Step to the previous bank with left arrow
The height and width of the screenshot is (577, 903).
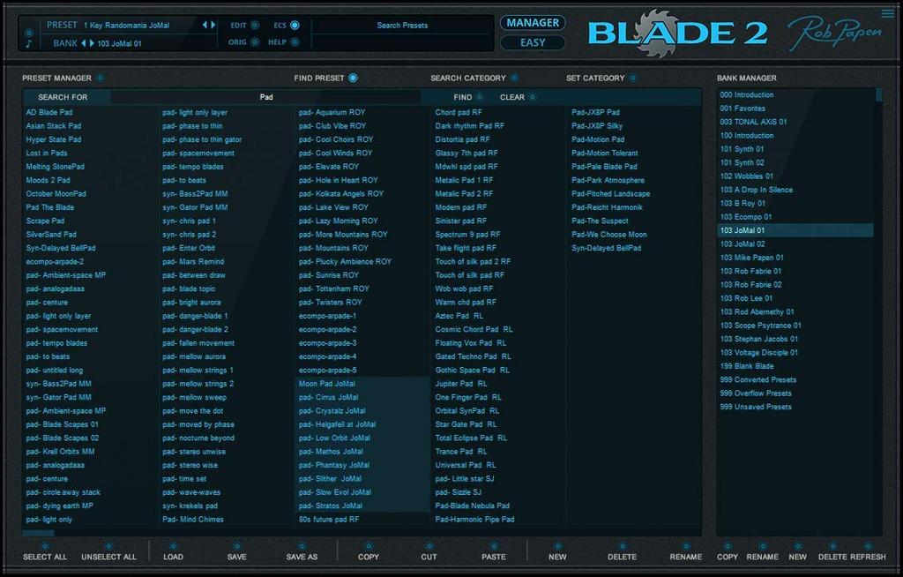85,42
